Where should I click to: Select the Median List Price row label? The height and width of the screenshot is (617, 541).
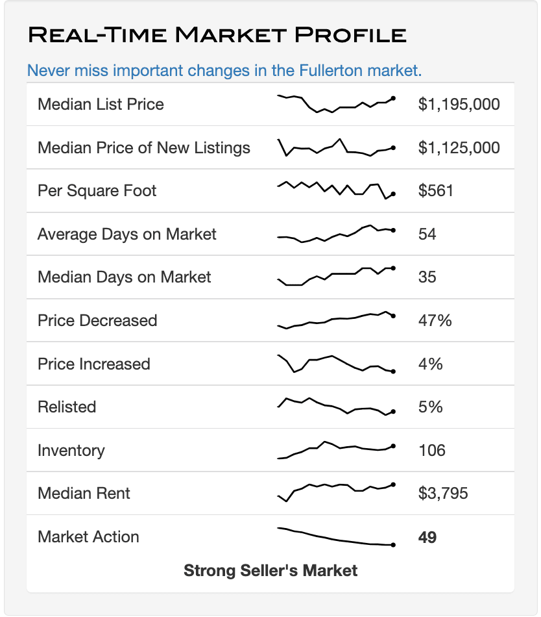101,104
